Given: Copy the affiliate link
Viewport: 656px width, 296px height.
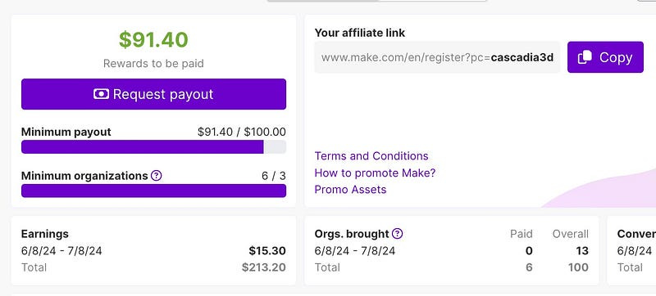Looking at the screenshot, I should coord(605,57).
